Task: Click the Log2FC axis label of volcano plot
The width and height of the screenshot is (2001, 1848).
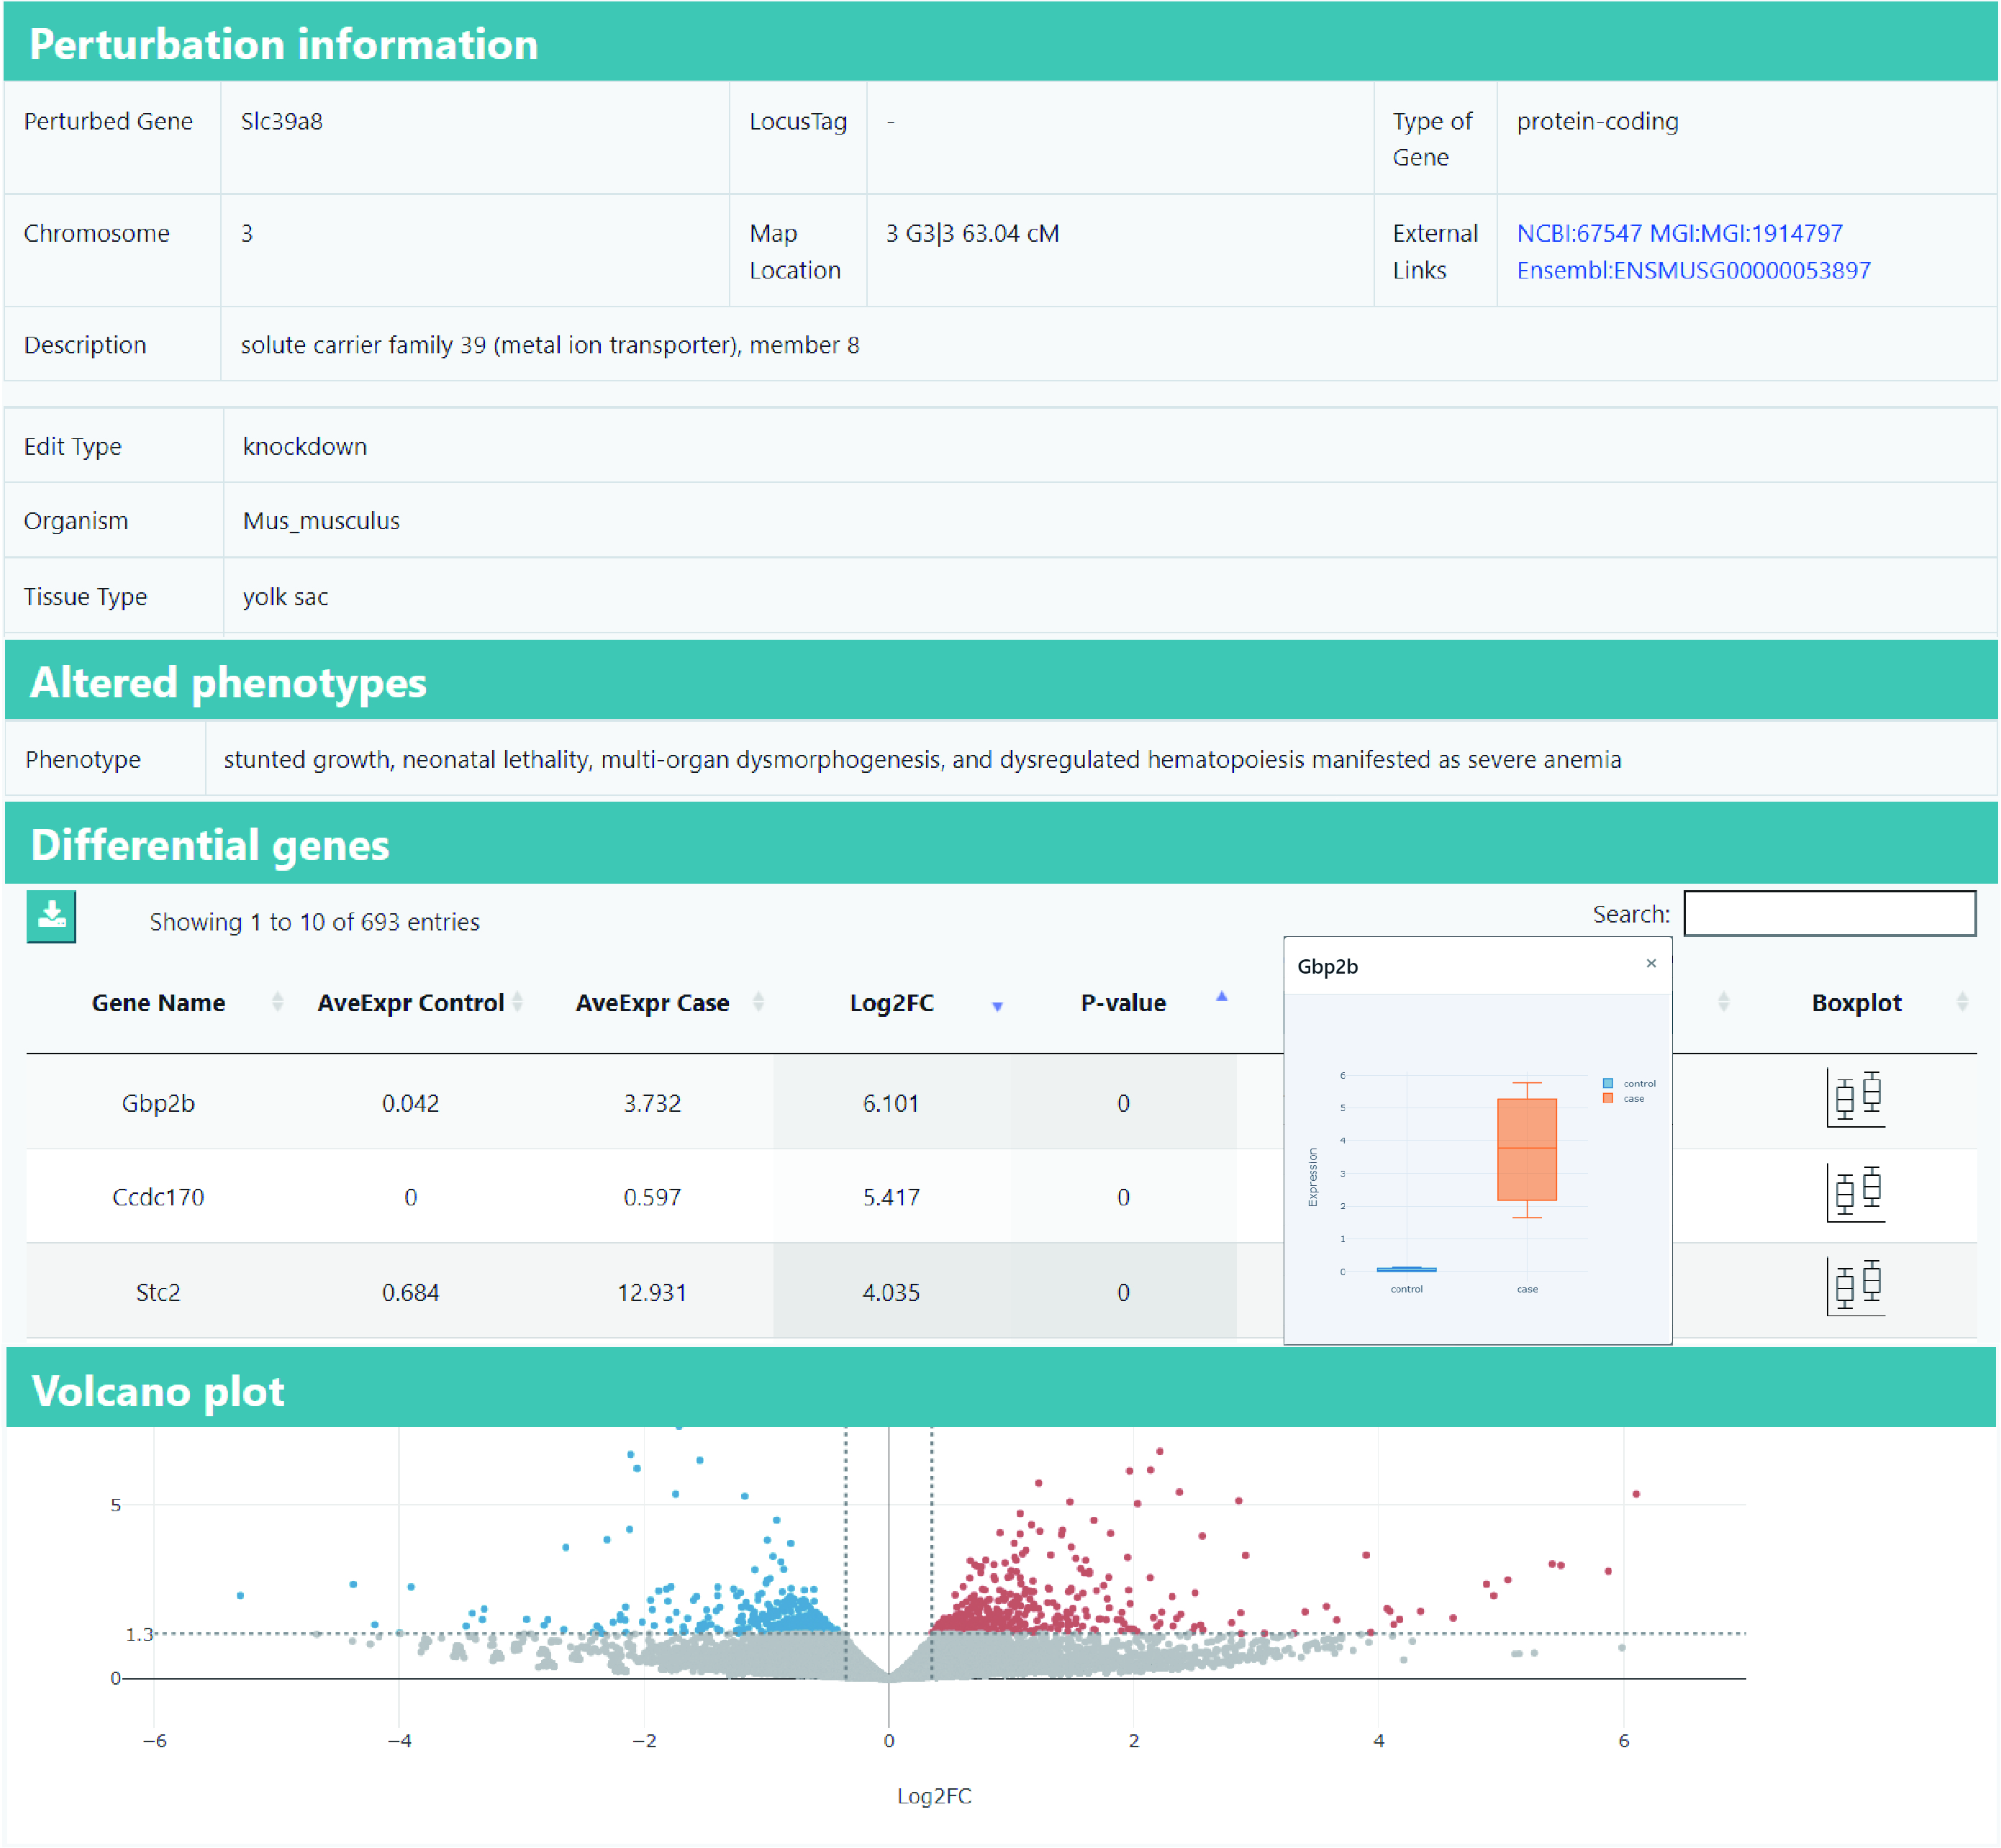Action: click(x=933, y=1795)
